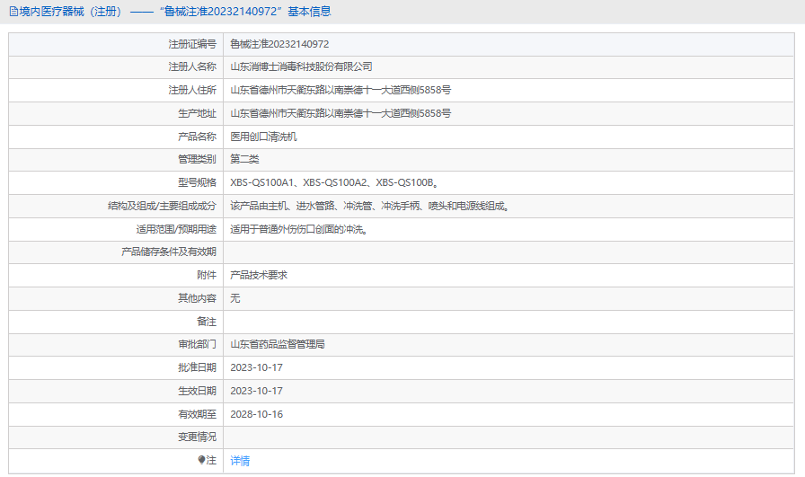Click the 产品名称 label
805x477 pixels.
point(197,137)
